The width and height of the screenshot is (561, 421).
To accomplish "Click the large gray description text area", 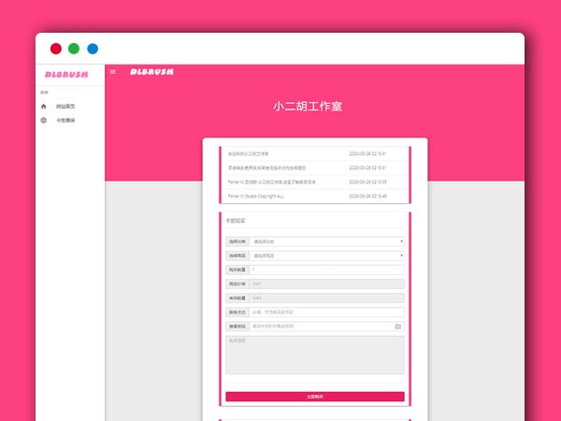I will click(315, 355).
